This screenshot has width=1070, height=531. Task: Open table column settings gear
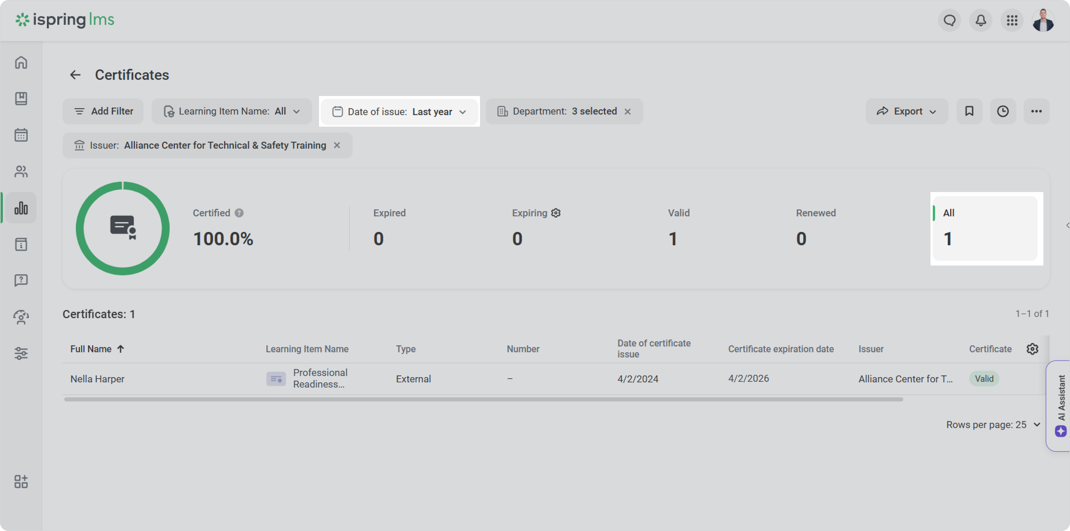[1032, 349]
